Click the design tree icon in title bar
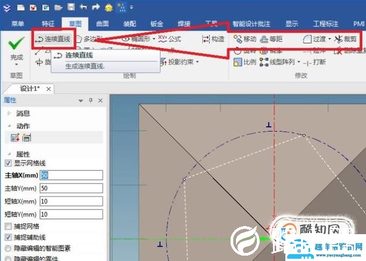Viewport: 366px width, 261px height. pyautogui.click(x=121, y=8)
